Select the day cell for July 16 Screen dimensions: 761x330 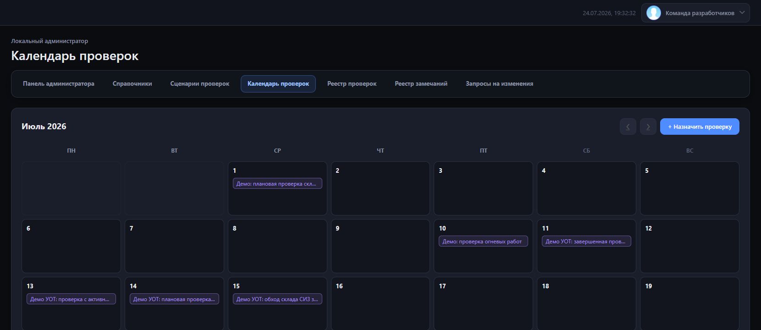pyautogui.click(x=380, y=303)
